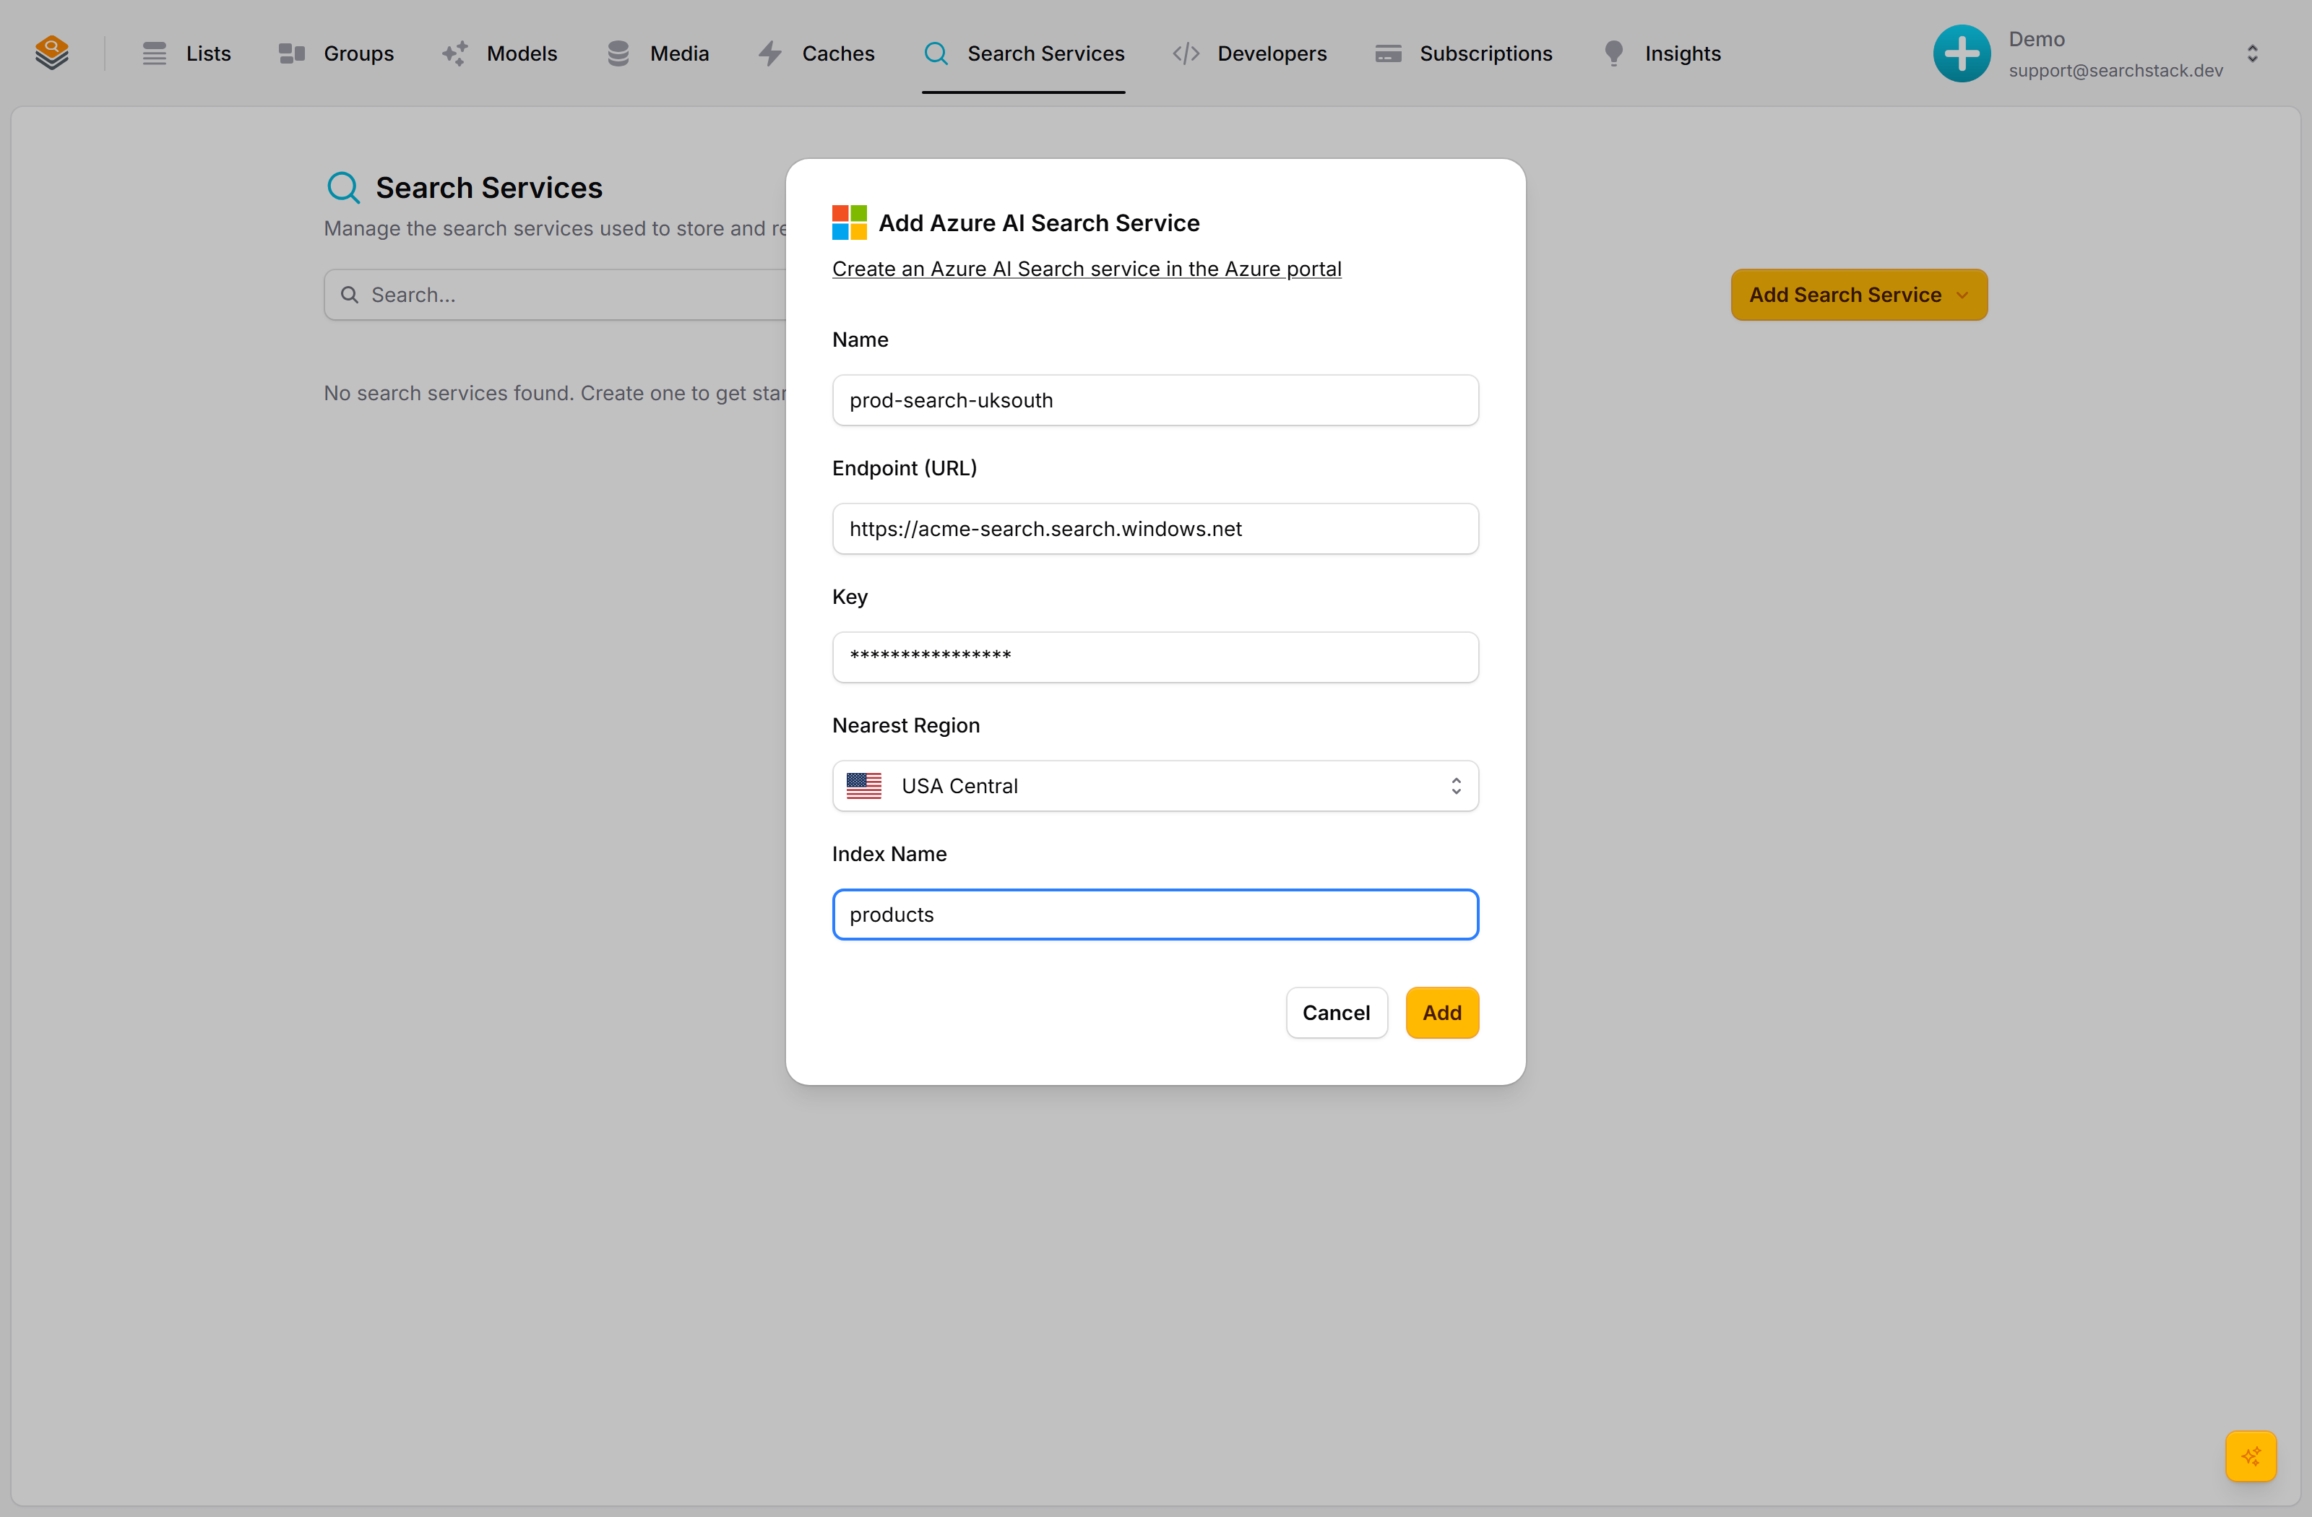Click the magnifier icon in Search box
Screen dimensions: 2312x1517
tap(349, 294)
